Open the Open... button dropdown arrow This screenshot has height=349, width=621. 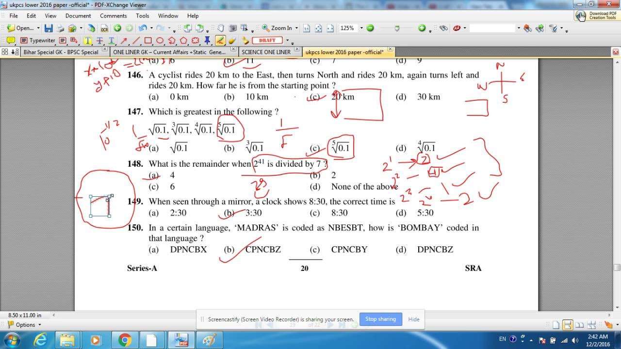click(x=38, y=28)
